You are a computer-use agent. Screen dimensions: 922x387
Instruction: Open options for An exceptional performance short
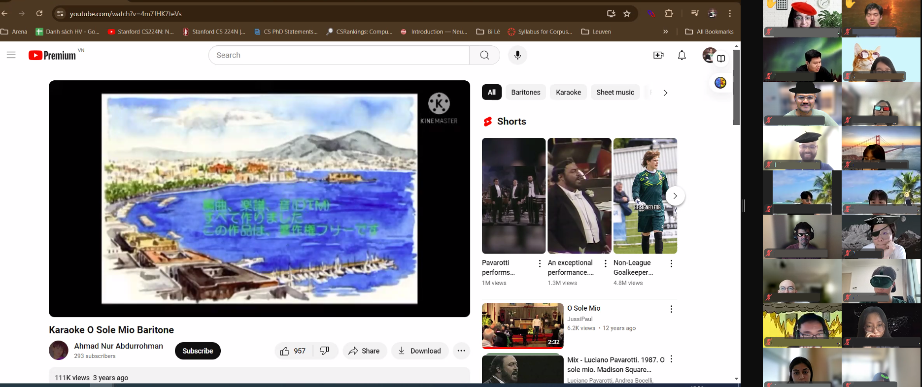(x=606, y=263)
